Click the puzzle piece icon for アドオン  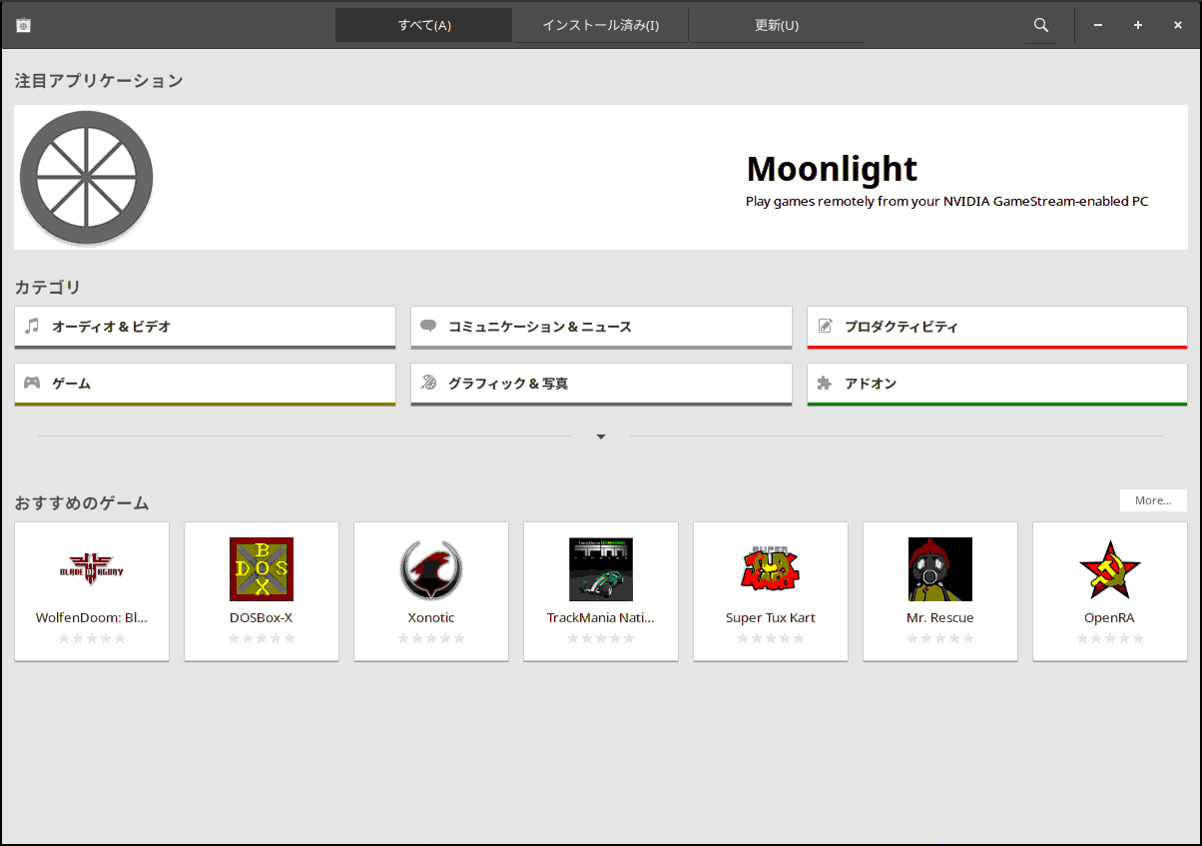(825, 383)
